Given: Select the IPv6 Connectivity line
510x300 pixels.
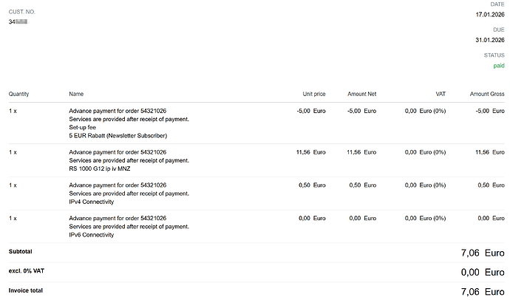Looking at the screenshot, I should (92, 235).
